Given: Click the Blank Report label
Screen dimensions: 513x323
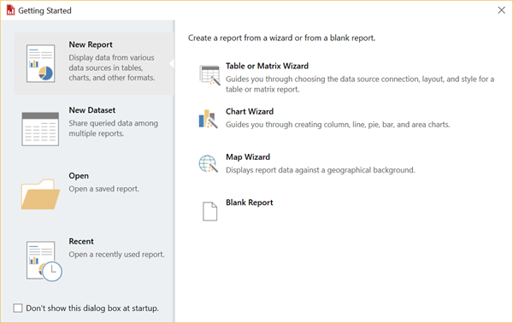Looking at the screenshot, I should 250,203.
